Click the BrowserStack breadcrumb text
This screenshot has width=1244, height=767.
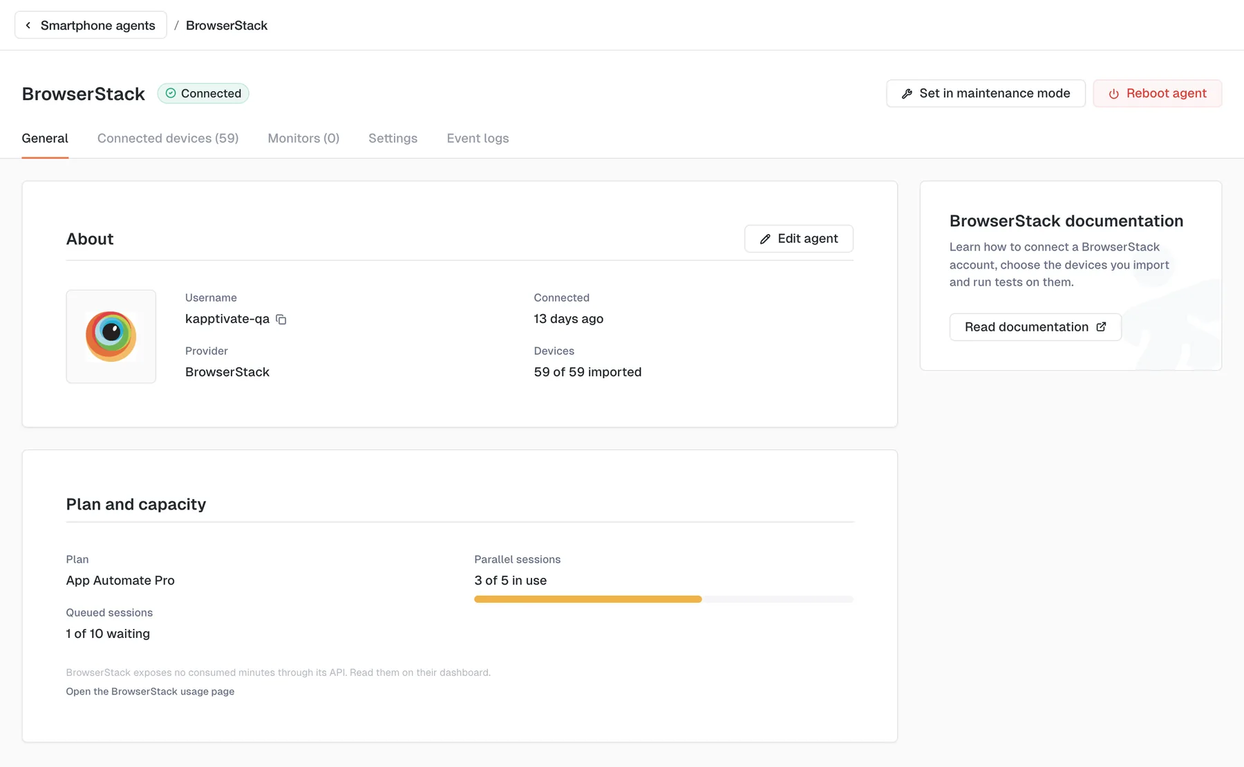point(226,26)
